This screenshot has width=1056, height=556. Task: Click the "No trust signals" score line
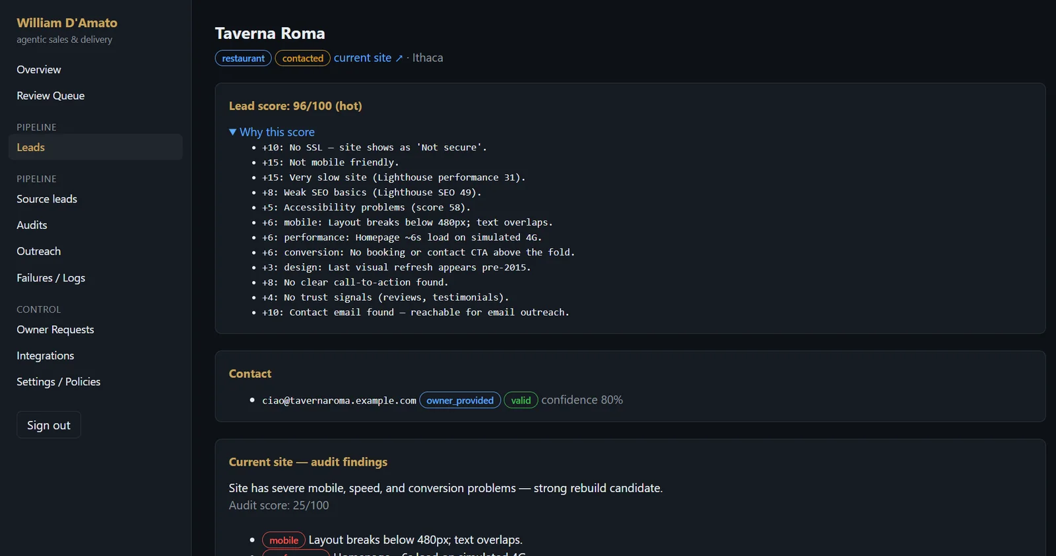(385, 297)
